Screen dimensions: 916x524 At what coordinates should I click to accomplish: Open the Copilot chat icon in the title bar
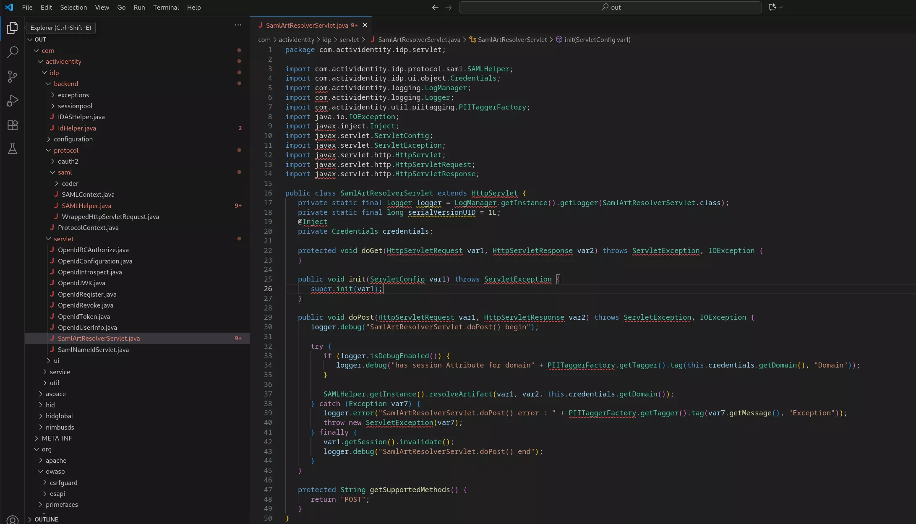(772, 7)
